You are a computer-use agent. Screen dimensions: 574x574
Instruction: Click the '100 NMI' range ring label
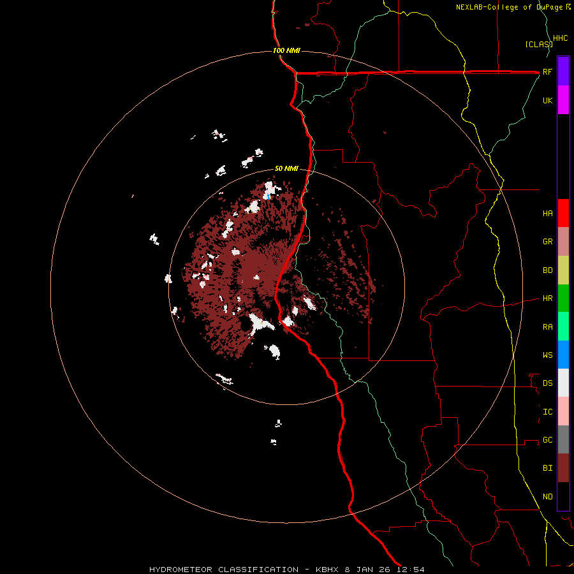click(x=286, y=50)
